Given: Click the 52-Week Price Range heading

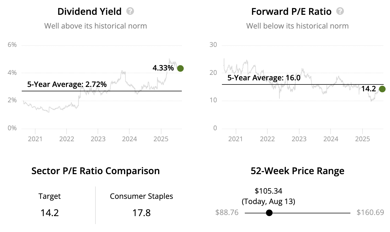Looking at the screenshot, I should click(x=298, y=171).
